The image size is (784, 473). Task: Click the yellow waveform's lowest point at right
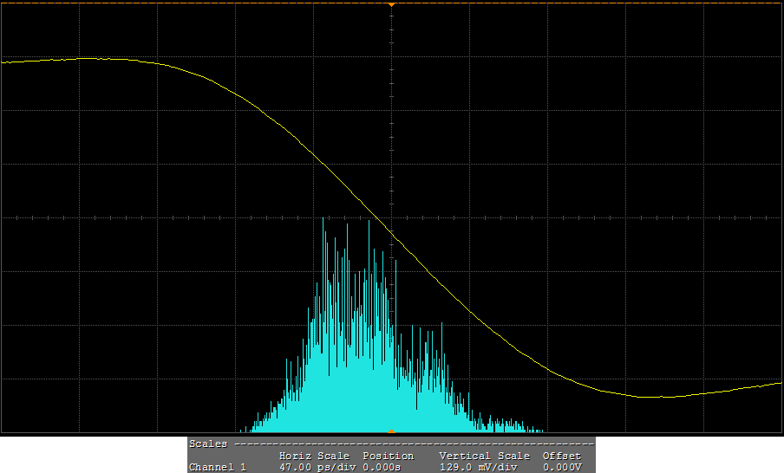click(661, 397)
